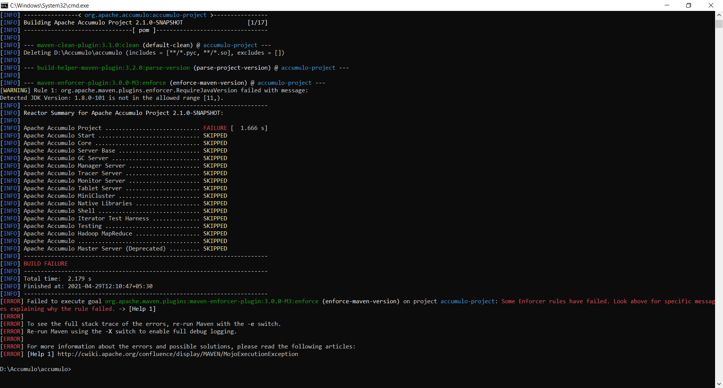Click 'Detected JDK Version: 1.8.0-101' line
Image resolution: width=723 pixels, height=388 pixels.
click(112, 98)
